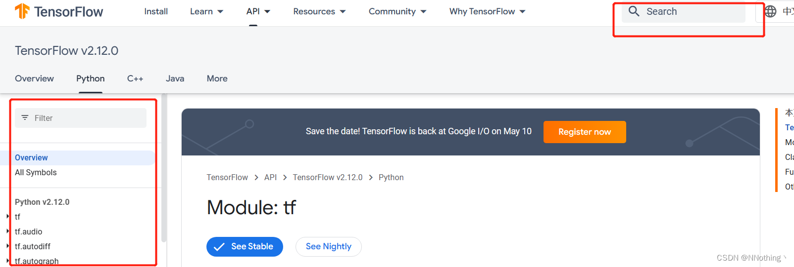Viewport: 794px width, 267px height.
Task: Expand the tf.audio module arrow
Action: (x=7, y=231)
